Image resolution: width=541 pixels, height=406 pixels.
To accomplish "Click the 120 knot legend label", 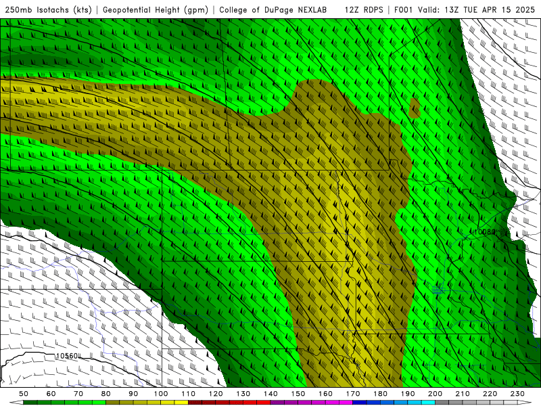I will 216,394.
